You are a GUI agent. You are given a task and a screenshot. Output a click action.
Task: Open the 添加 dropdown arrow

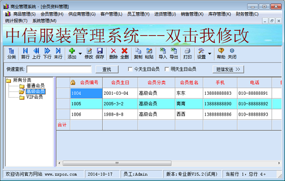point(80,54)
